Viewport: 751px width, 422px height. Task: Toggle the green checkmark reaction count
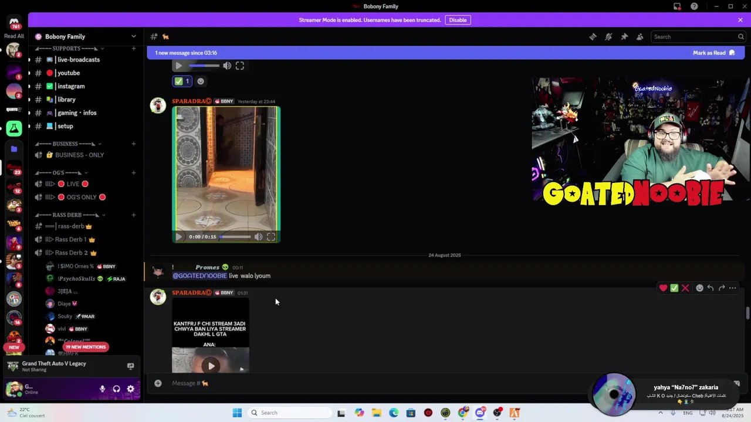[182, 81]
